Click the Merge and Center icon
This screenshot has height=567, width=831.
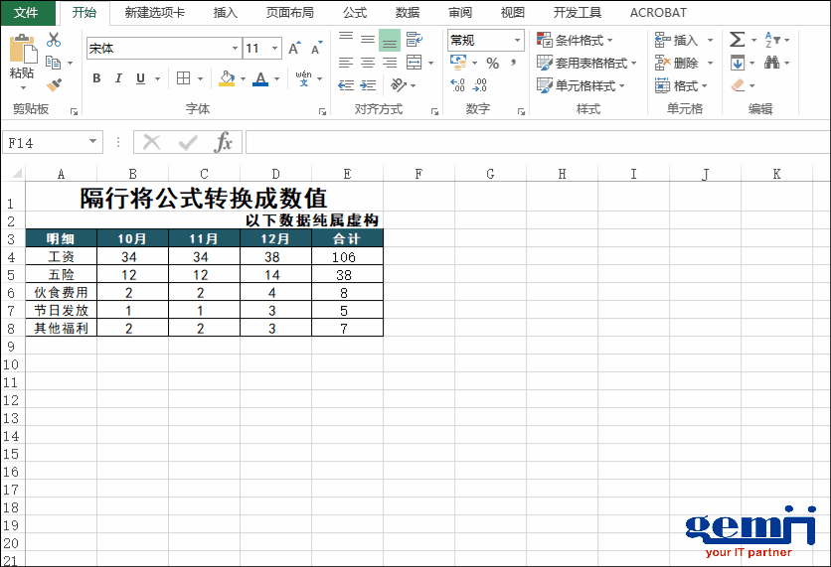click(414, 63)
